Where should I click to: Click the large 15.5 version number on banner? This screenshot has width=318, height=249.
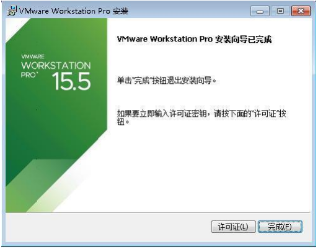(x=71, y=81)
